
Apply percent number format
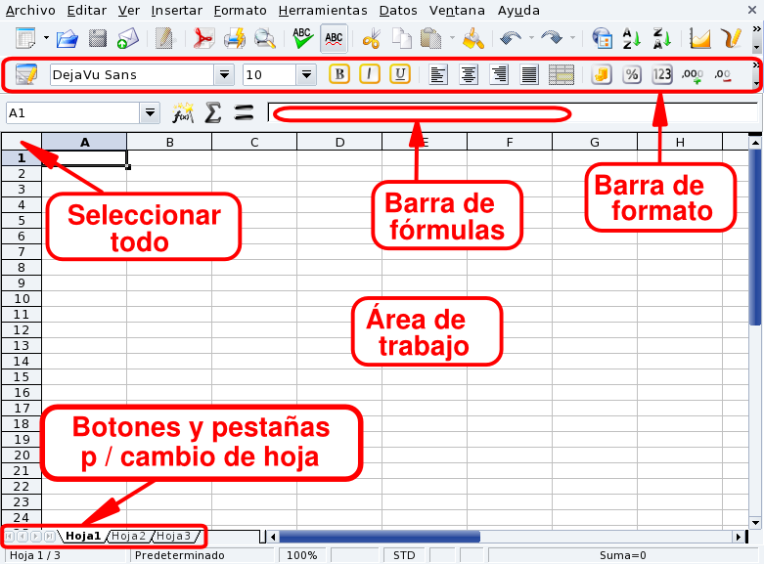coord(632,74)
